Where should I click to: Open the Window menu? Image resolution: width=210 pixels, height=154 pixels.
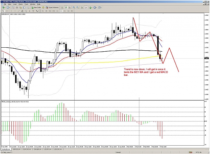33,4
